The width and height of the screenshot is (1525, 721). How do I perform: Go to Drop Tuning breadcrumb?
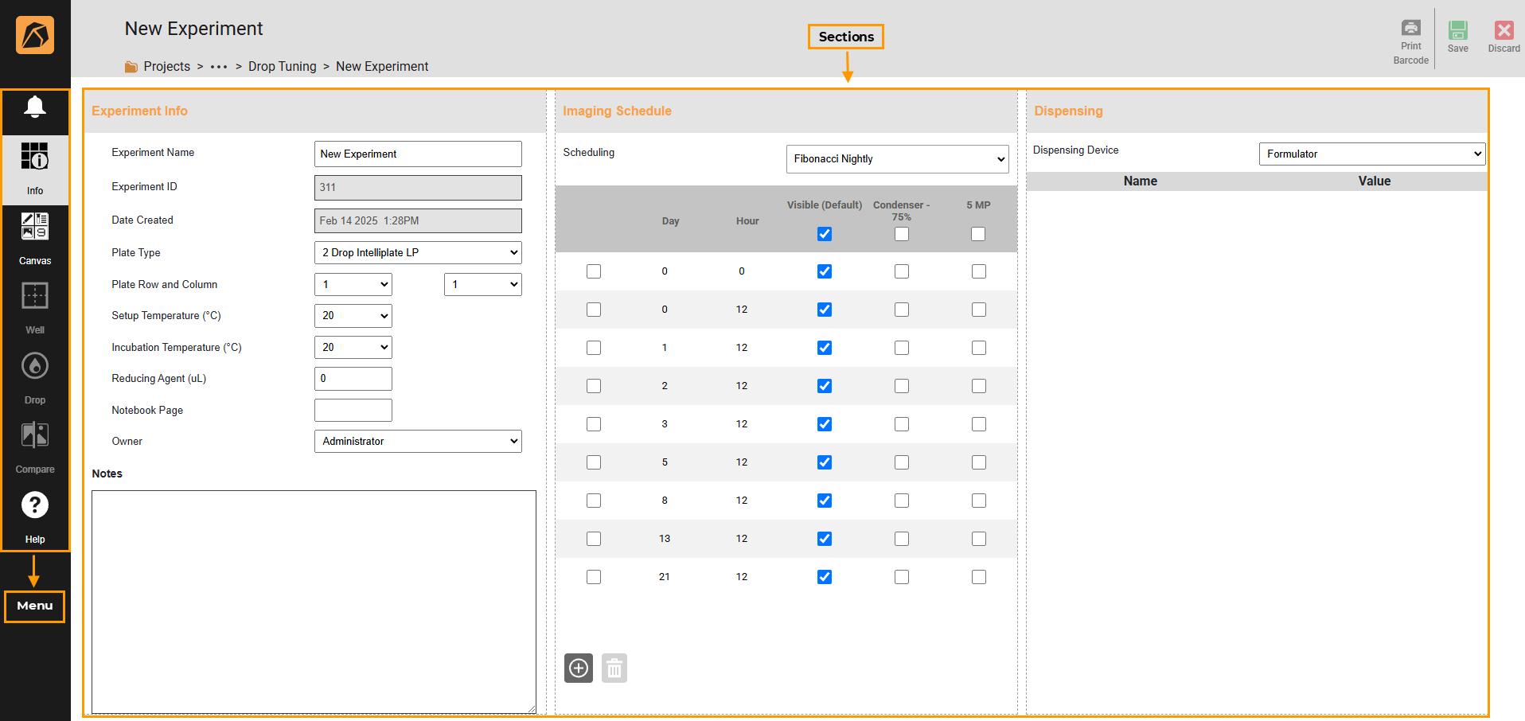282,67
